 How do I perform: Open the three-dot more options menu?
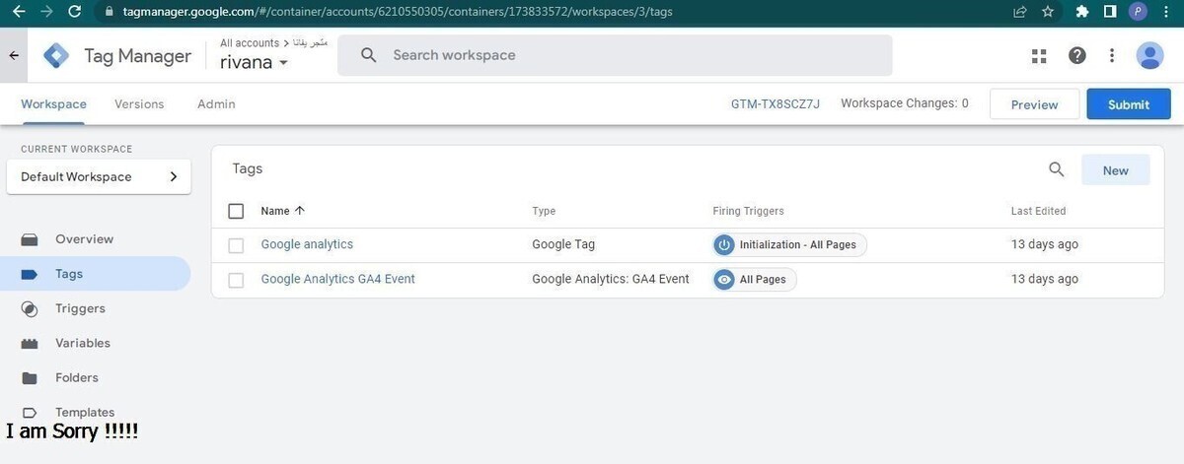click(1112, 56)
